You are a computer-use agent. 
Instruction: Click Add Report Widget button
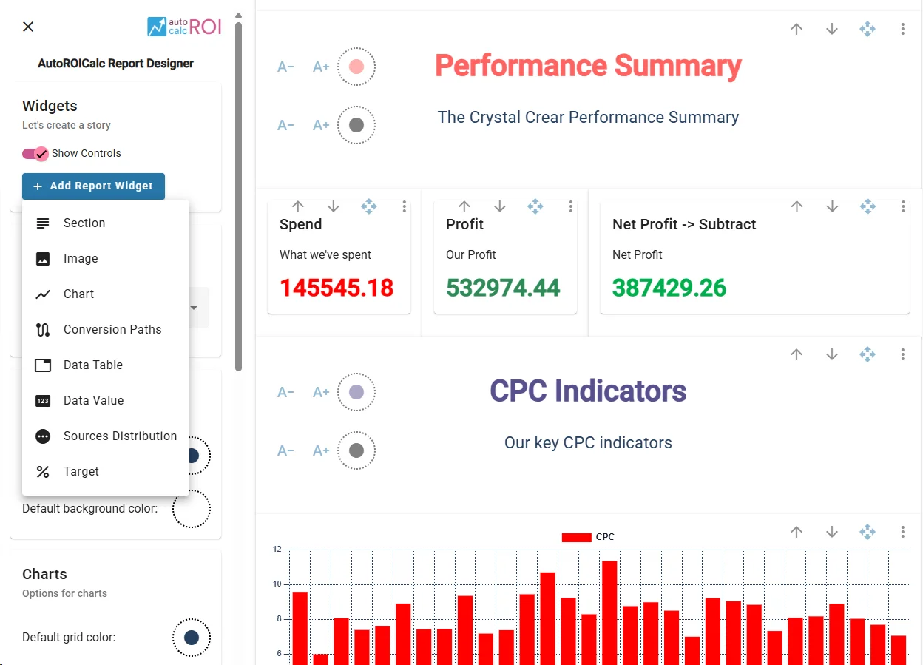click(x=93, y=186)
